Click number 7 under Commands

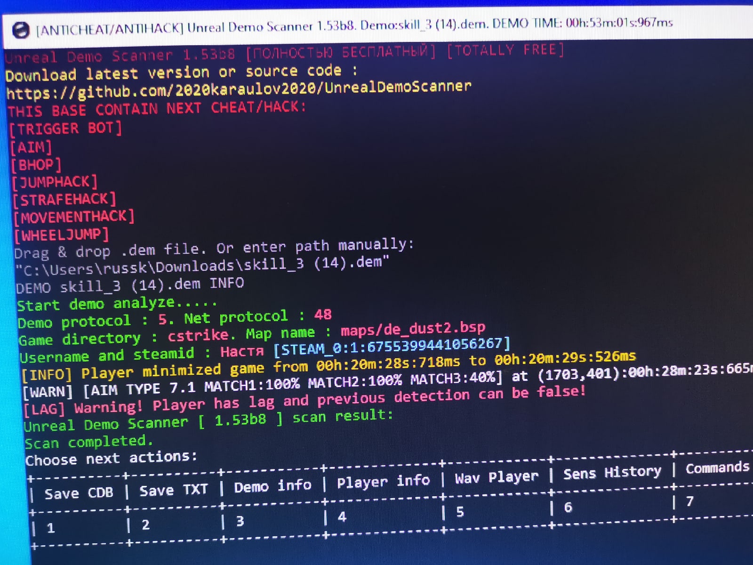pos(689,501)
